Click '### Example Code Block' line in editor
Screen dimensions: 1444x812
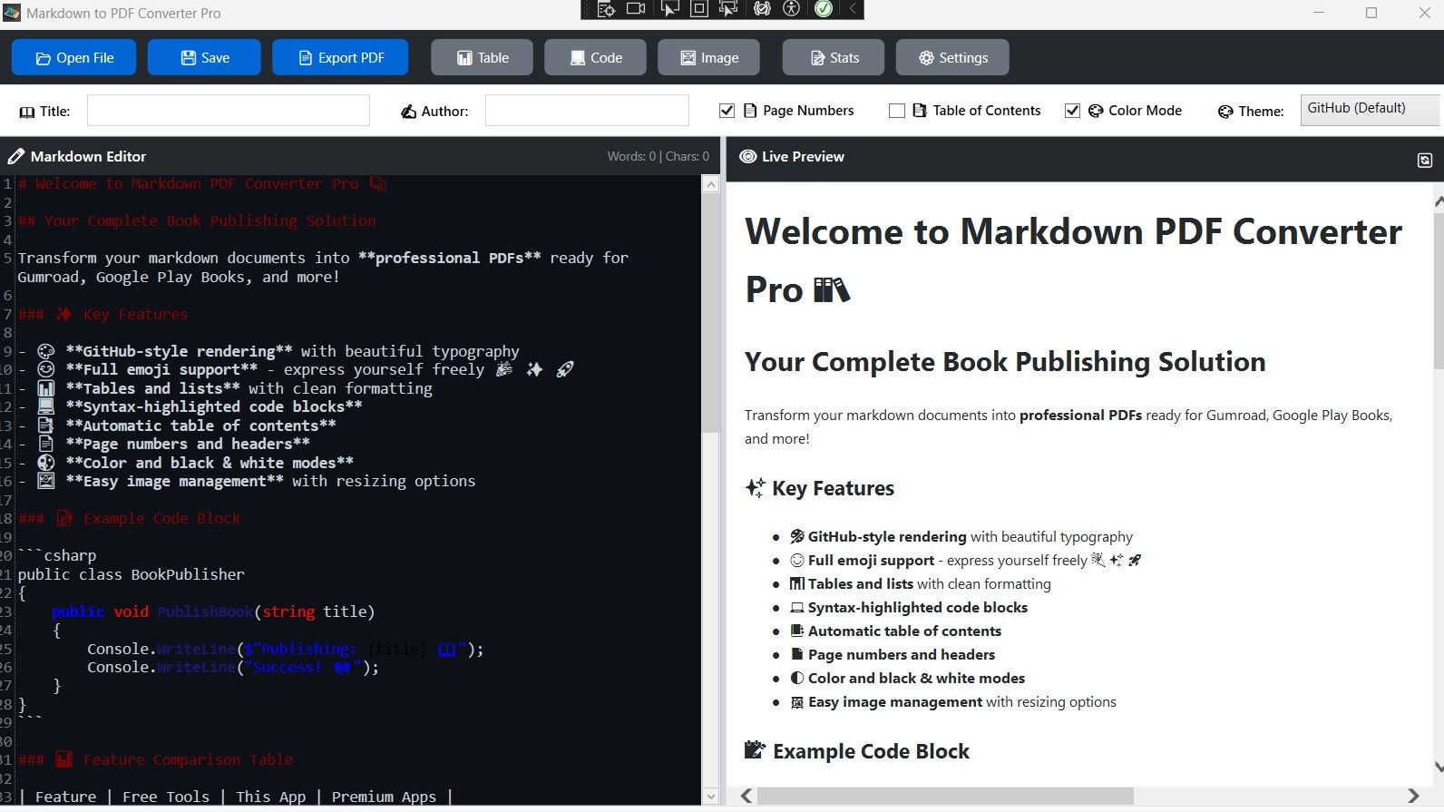click(x=130, y=518)
